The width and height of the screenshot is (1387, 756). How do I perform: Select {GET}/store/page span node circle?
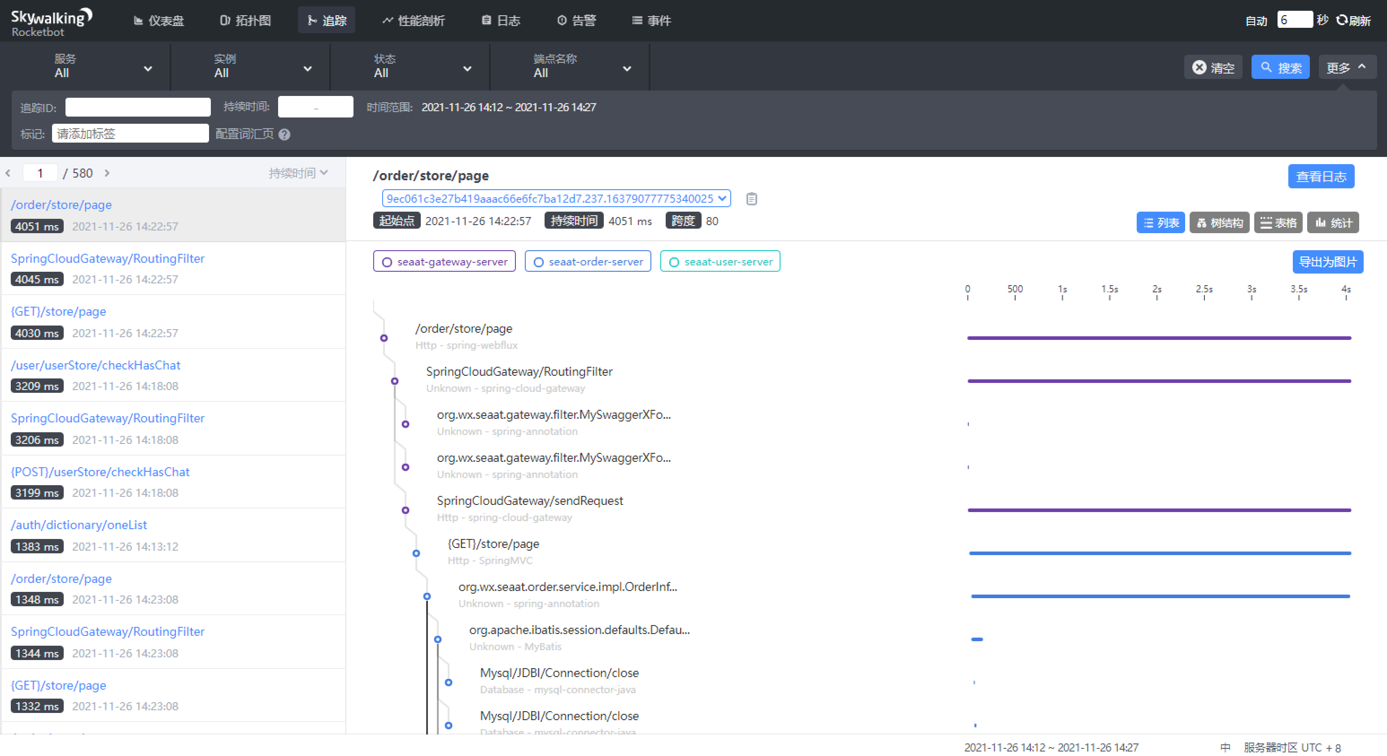416,553
